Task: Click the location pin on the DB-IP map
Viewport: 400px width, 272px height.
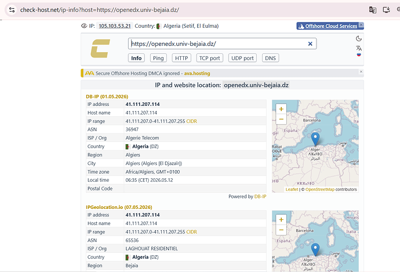Action: pos(315,138)
